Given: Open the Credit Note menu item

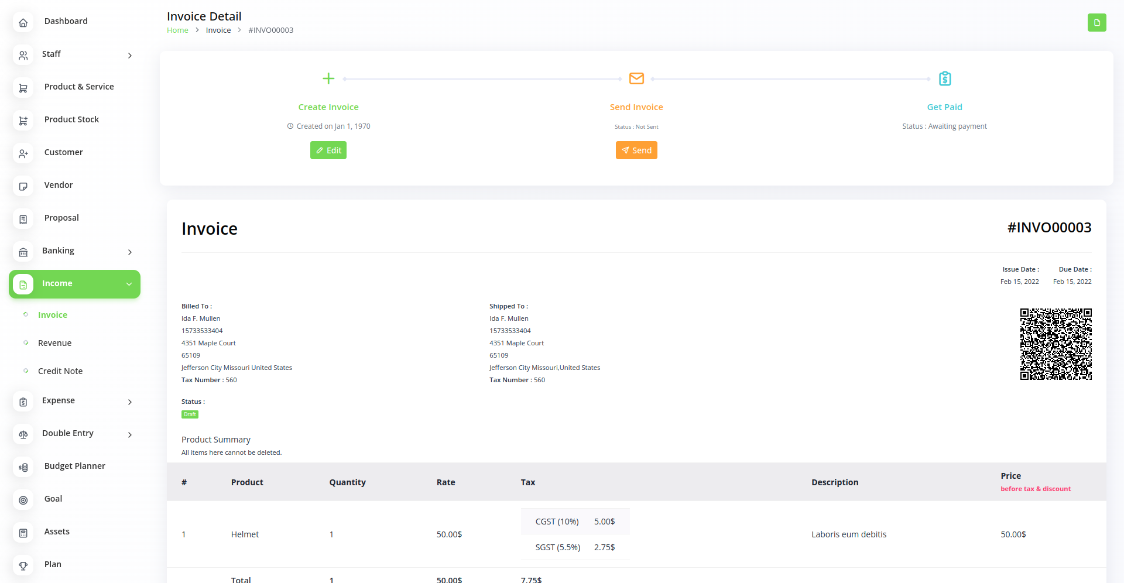Looking at the screenshot, I should (60, 371).
